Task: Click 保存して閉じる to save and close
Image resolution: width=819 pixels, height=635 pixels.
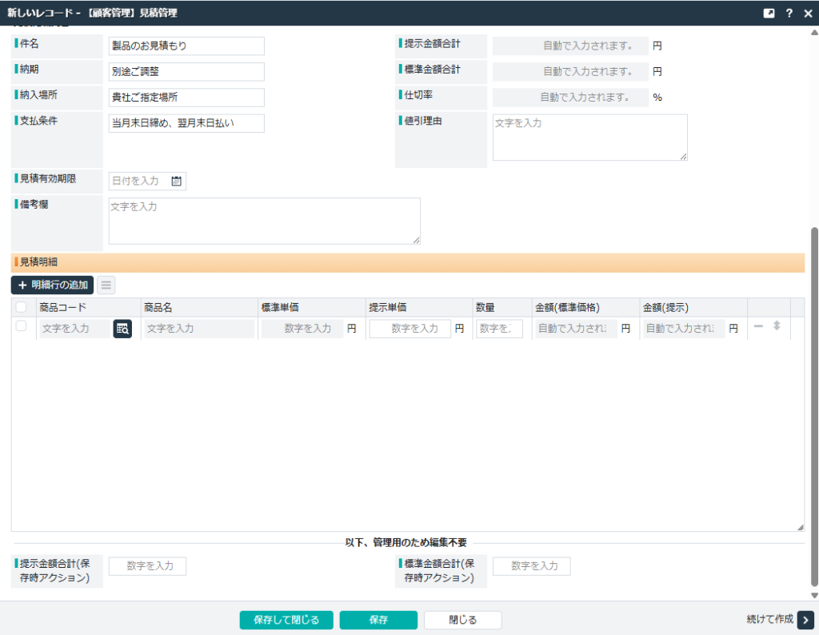Action: click(x=286, y=619)
